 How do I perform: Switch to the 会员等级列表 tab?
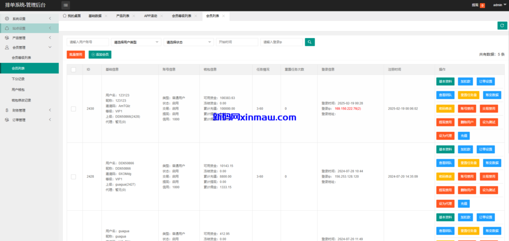click(x=181, y=16)
